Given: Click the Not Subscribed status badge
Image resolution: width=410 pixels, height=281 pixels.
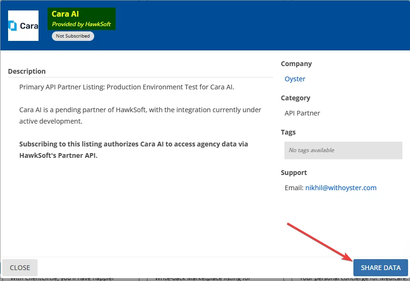Looking at the screenshot, I should (x=73, y=36).
